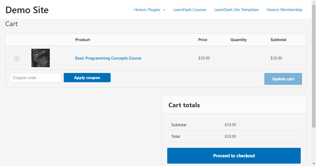
Task: Proceed to checkout from cart totals
Action: (x=234, y=156)
